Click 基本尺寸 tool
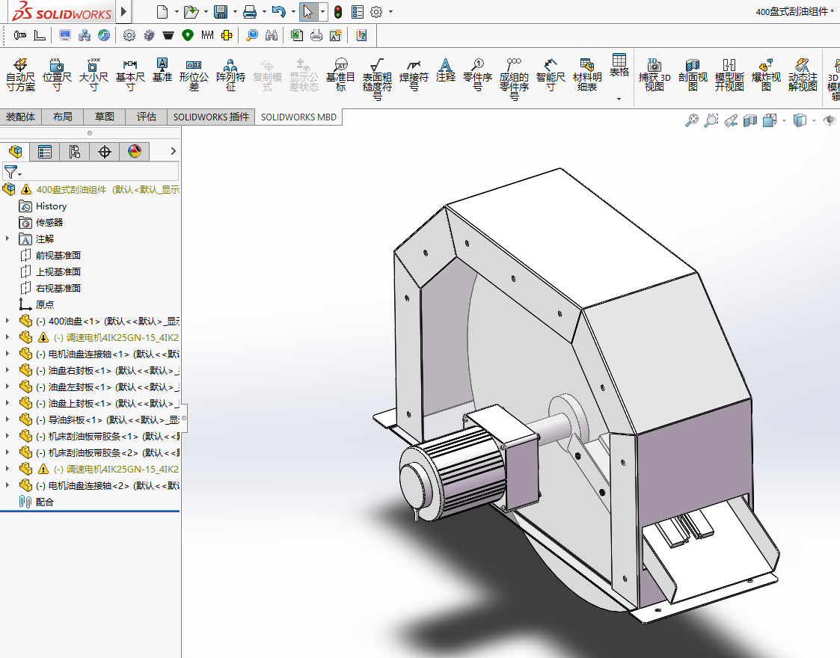The height and width of the screenshot is (658, 840). click(130, 75)
